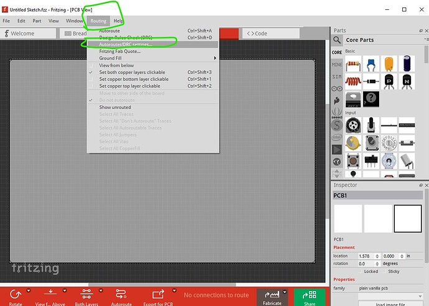Toggle Set copper top layer clickable

(153, 86)
